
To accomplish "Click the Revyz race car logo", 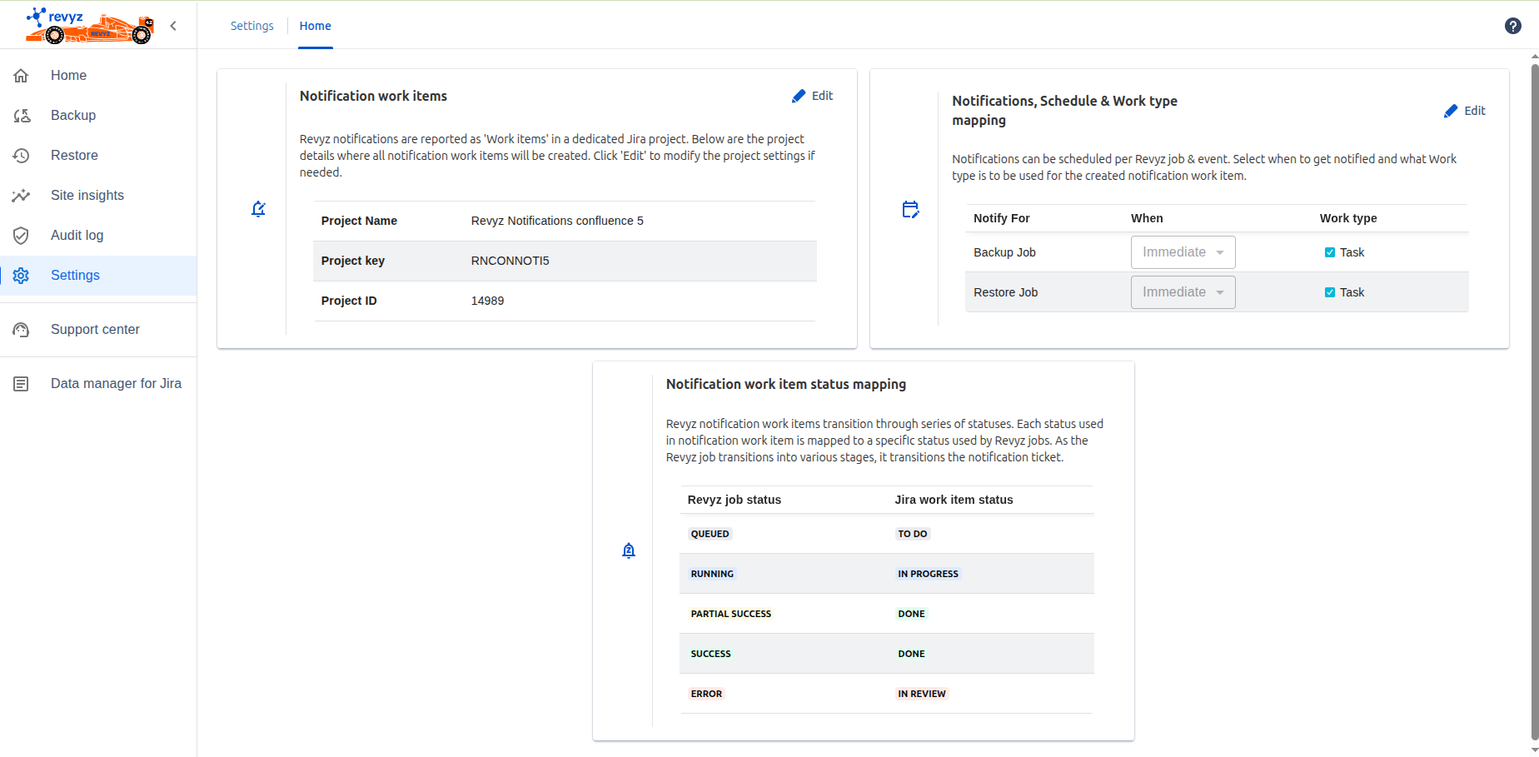I will (89, 26).
